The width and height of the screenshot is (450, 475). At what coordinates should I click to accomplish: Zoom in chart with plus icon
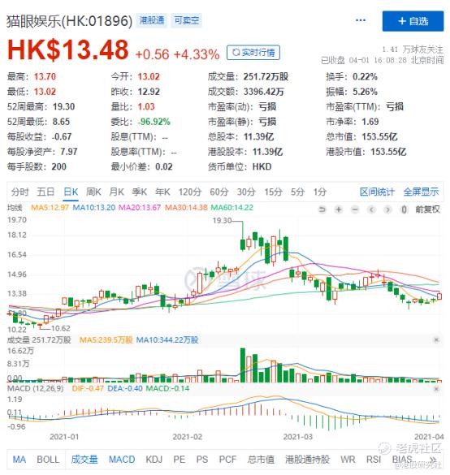[x=339, y=209]
